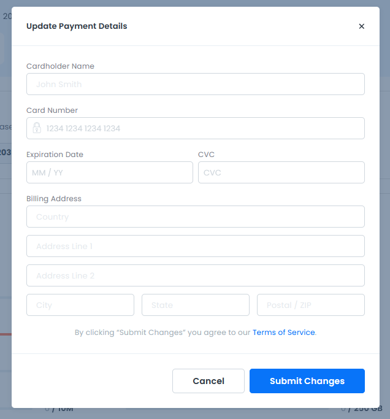The width and height of the screenshot is (390, 419).
Task: Click the Submit Changes button
Action: pos(307,381)
